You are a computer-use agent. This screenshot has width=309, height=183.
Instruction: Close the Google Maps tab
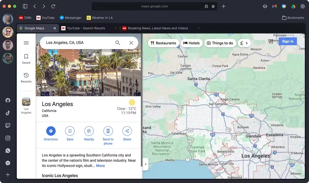tap(55, 28)
